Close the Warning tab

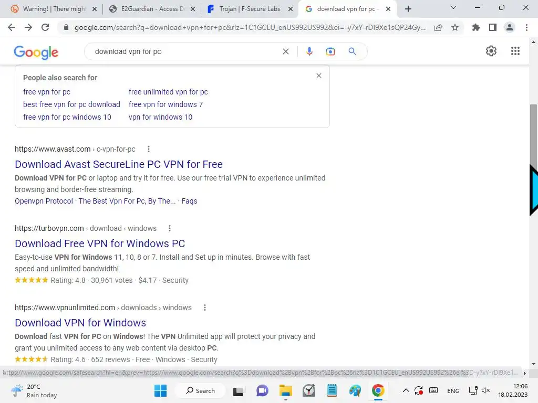click(95, 9)
